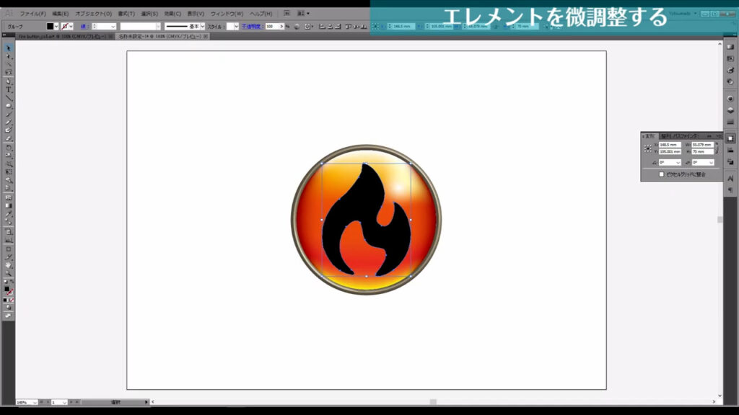The width and height of the screenshot is (739, 415).
Task: Open the Align panel icon in dock
Action: coord(730,150)
